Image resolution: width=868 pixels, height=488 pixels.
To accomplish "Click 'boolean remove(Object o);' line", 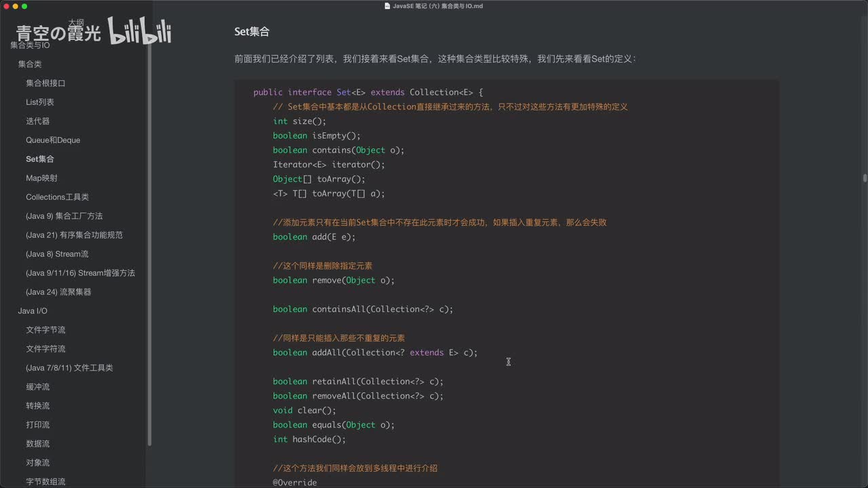I will click(334, 280).
